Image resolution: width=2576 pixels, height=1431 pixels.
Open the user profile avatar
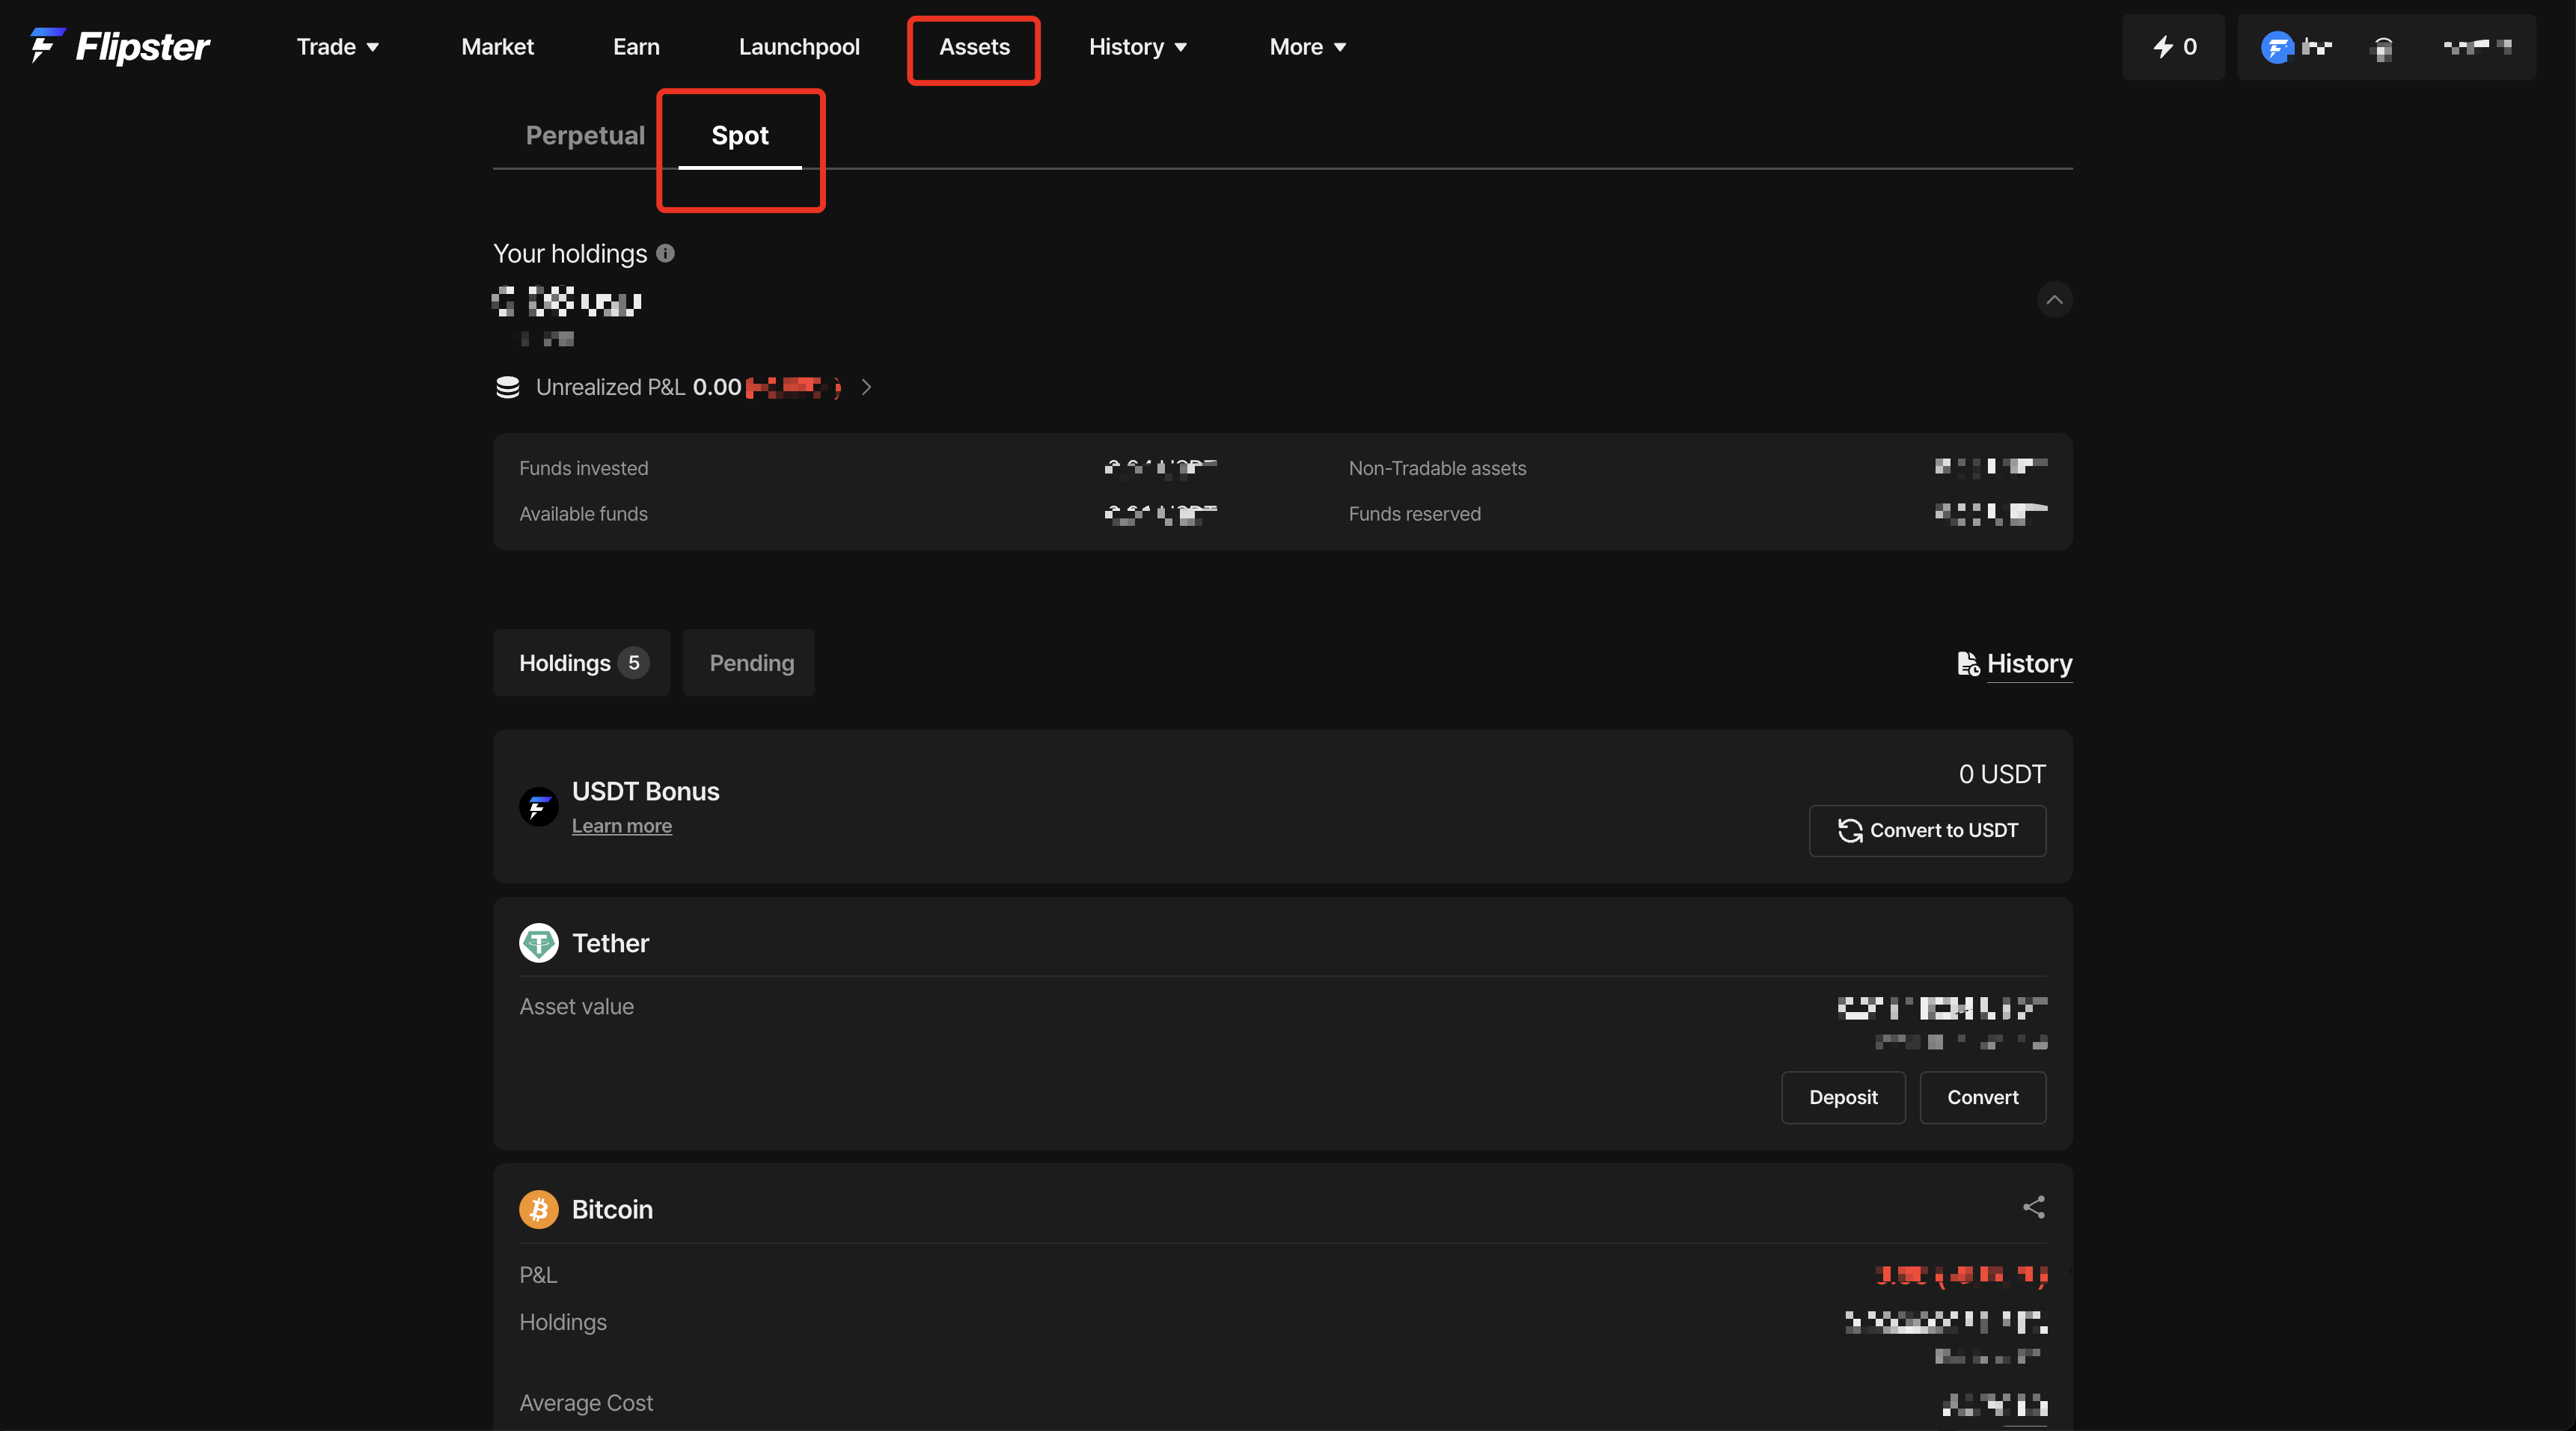pos(2277,47)
